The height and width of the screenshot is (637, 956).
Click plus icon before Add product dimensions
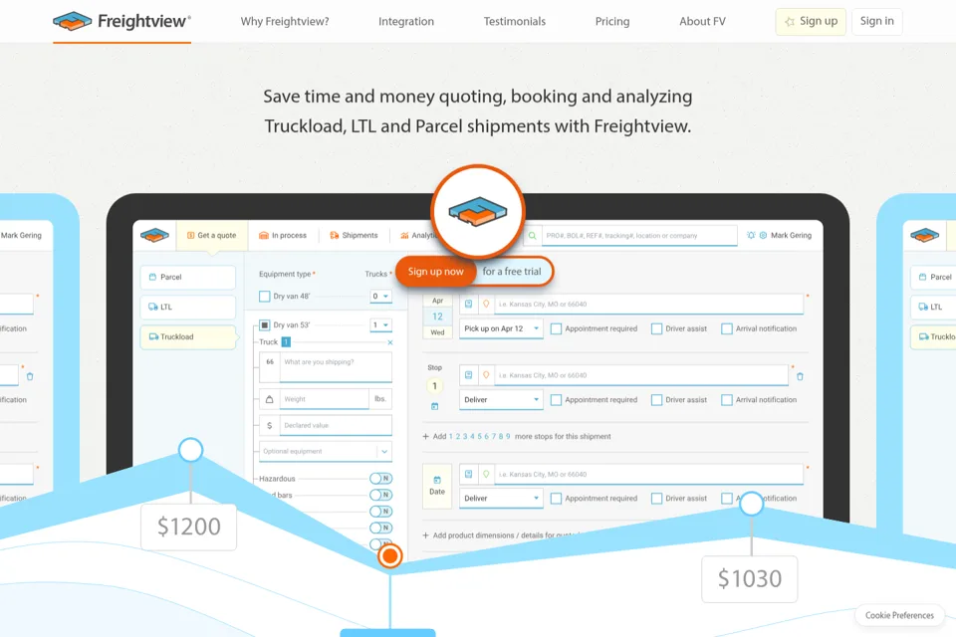(x=425, y=535)
